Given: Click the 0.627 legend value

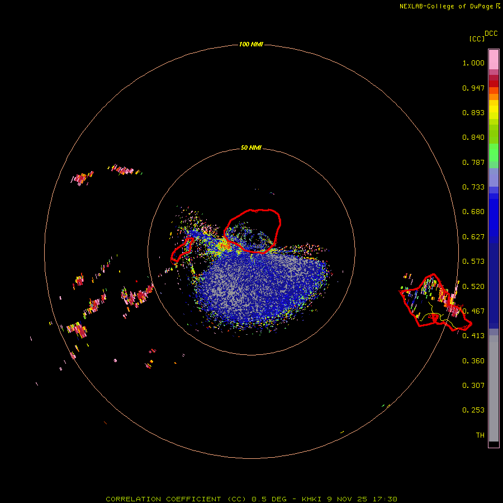Looking at the screenshot, I should point(473,237).
